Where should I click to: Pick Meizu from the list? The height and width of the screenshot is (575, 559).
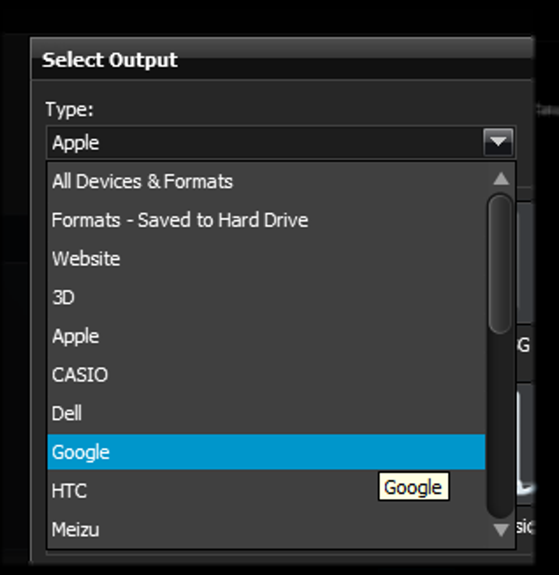click(266, 529)
